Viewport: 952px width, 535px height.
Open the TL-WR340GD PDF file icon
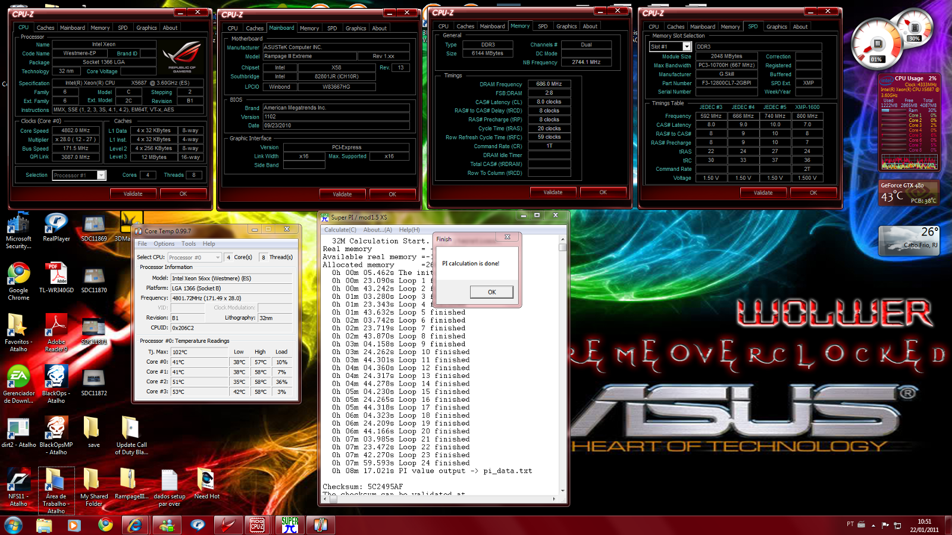click(x=56, y=278)
